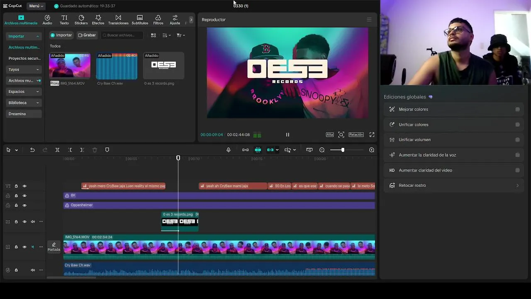The width and height of the screenshot is (531, 299).
Task: Enable Aumentar claridad del video toggle
Action: tap(517, 170)
